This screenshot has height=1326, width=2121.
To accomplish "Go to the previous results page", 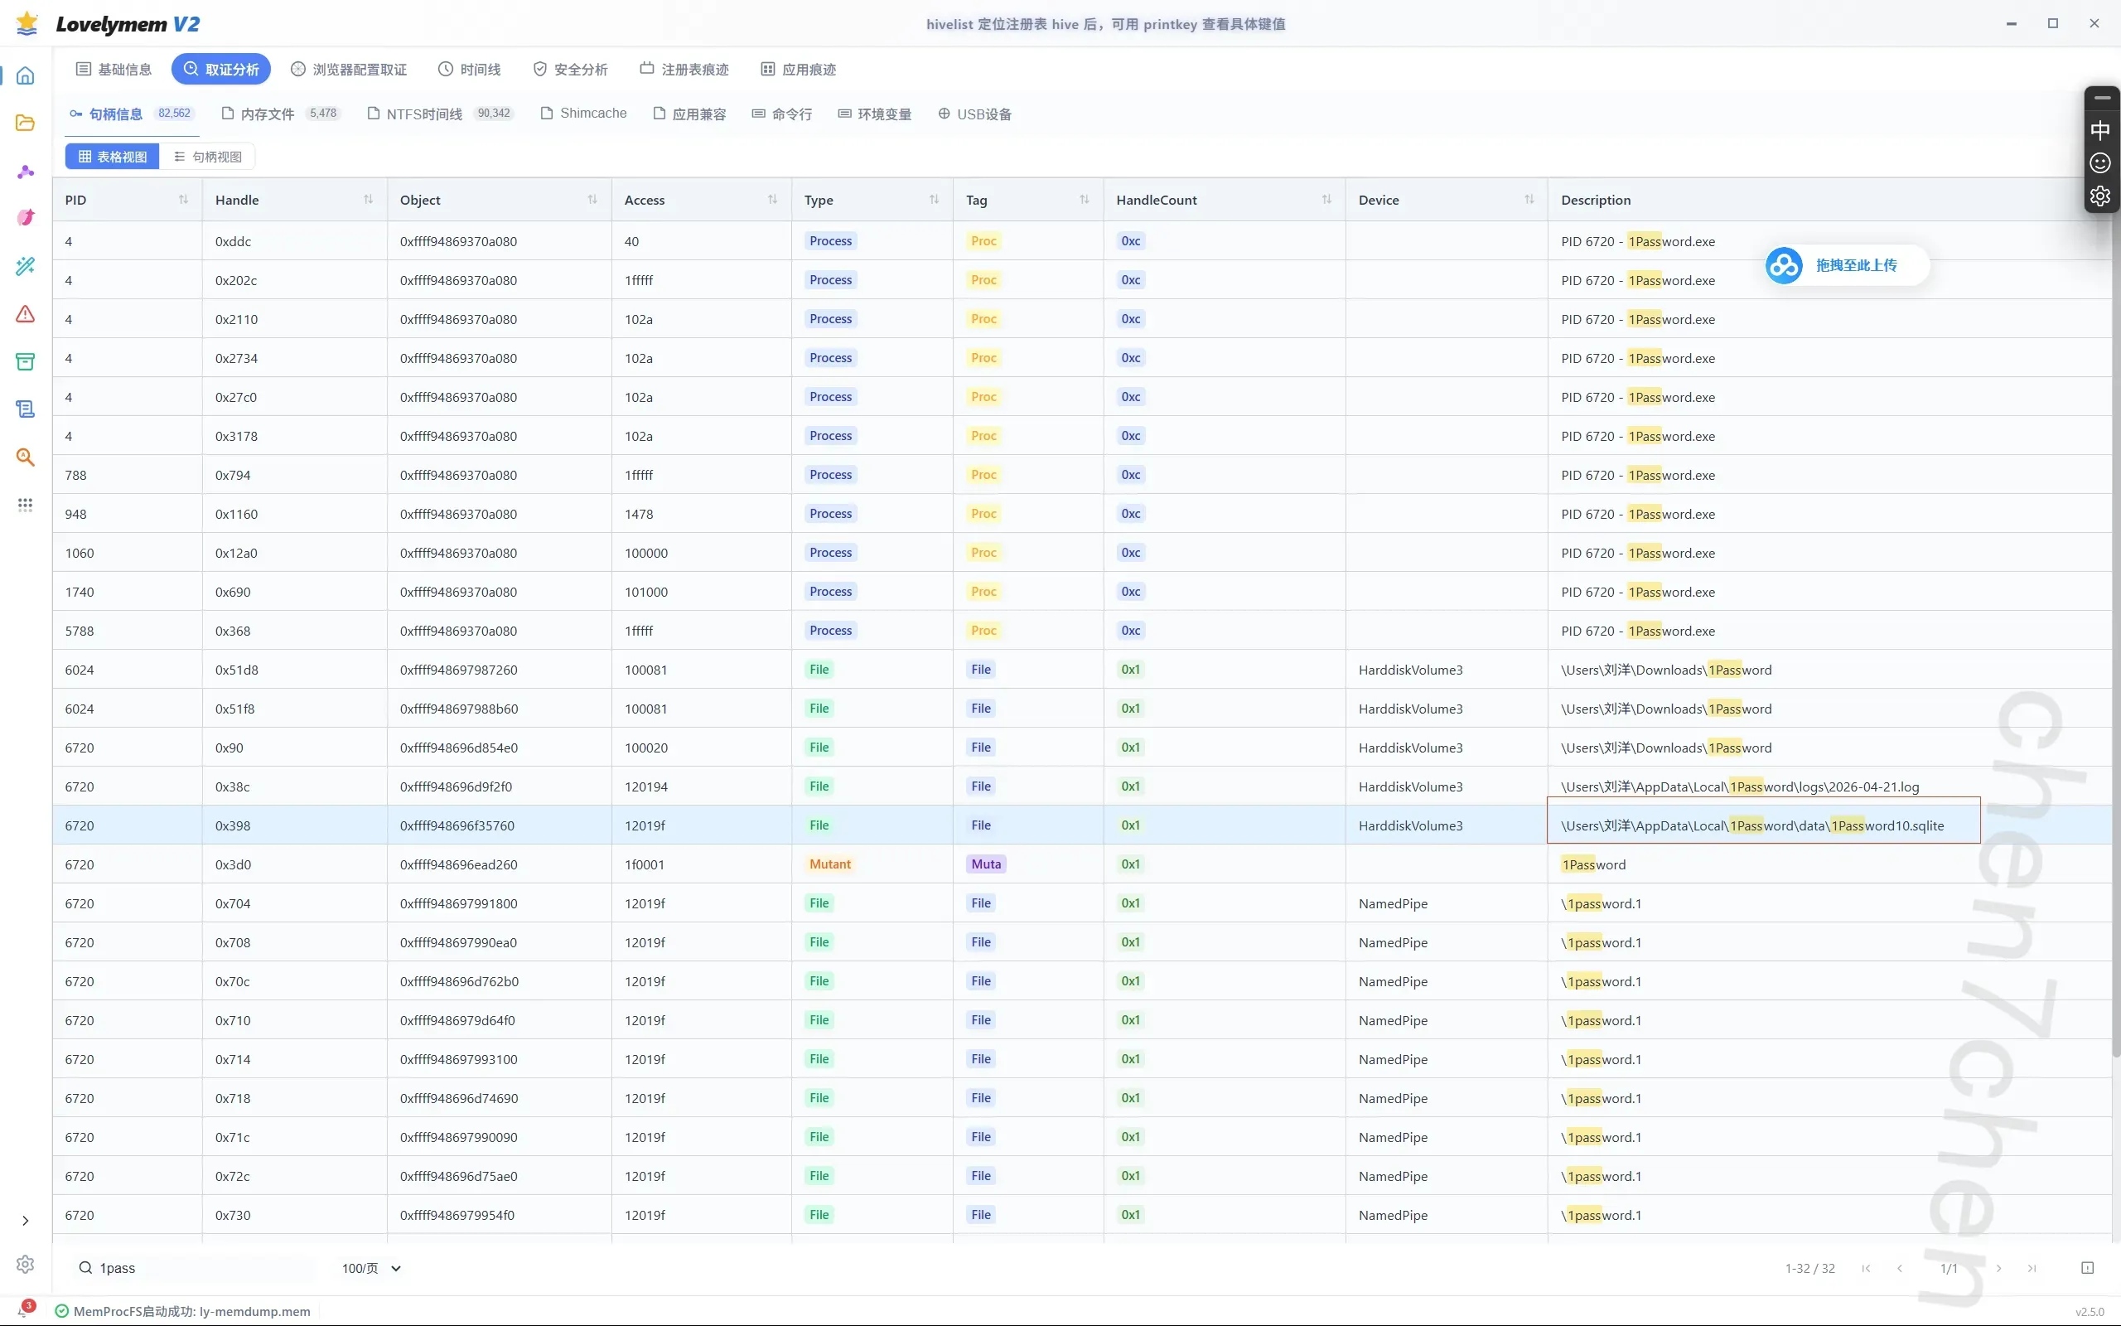I will tap(1899, 1268).
